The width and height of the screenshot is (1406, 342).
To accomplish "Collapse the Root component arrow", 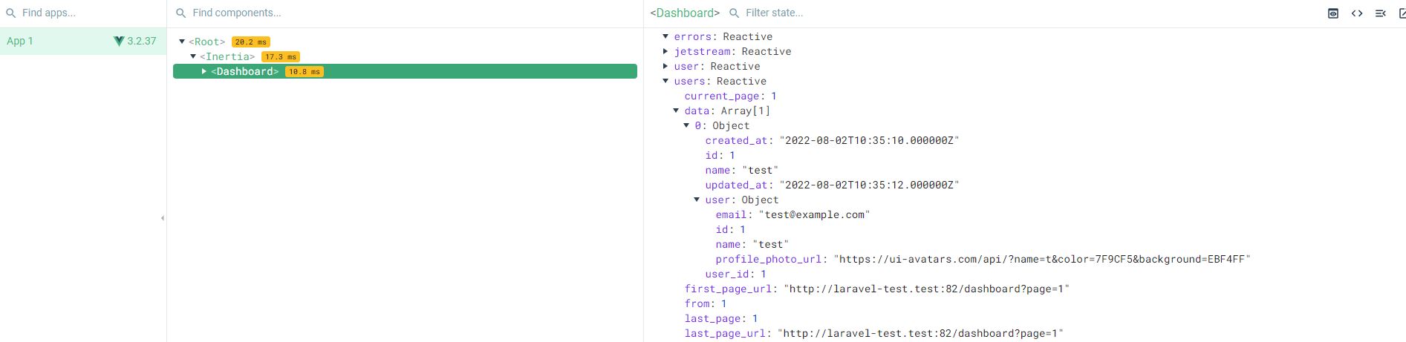I will [182, 42].
